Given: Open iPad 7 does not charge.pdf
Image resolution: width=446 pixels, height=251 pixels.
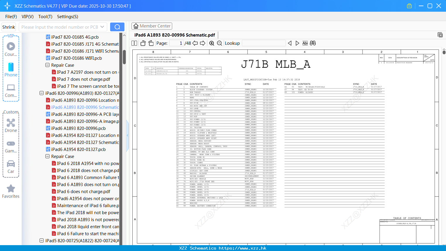Looking at the screenshot, I should click(x=81, y=79).
